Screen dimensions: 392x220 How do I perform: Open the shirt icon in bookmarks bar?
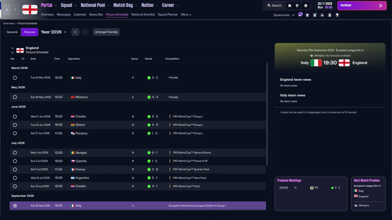click(307, 15)
